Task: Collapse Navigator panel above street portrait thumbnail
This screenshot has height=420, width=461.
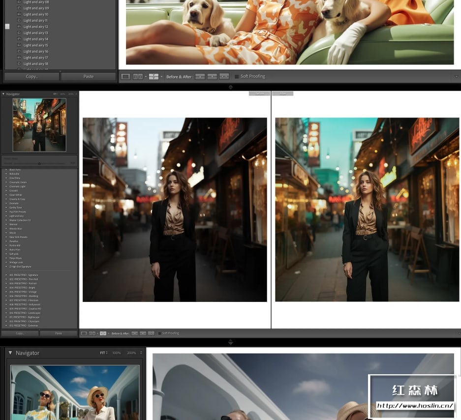Action: [x=3, y=94]
